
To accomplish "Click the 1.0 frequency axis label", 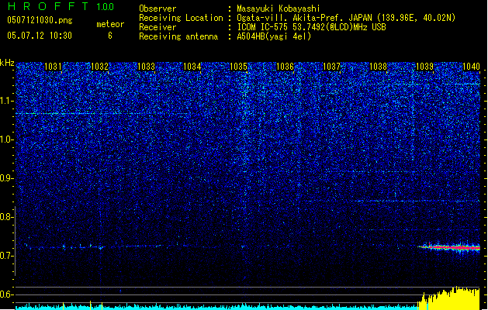I will pyautogui.click(x=7, y=139).
